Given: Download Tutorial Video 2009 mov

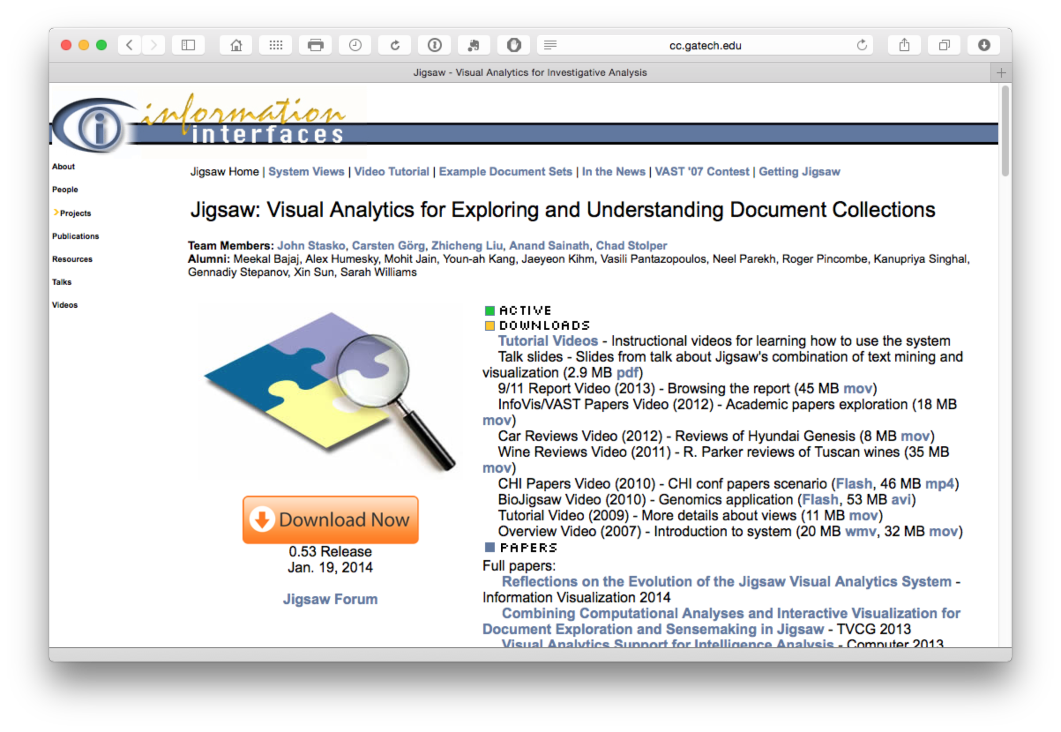Looking at the screenshot, I should point(863,515).
